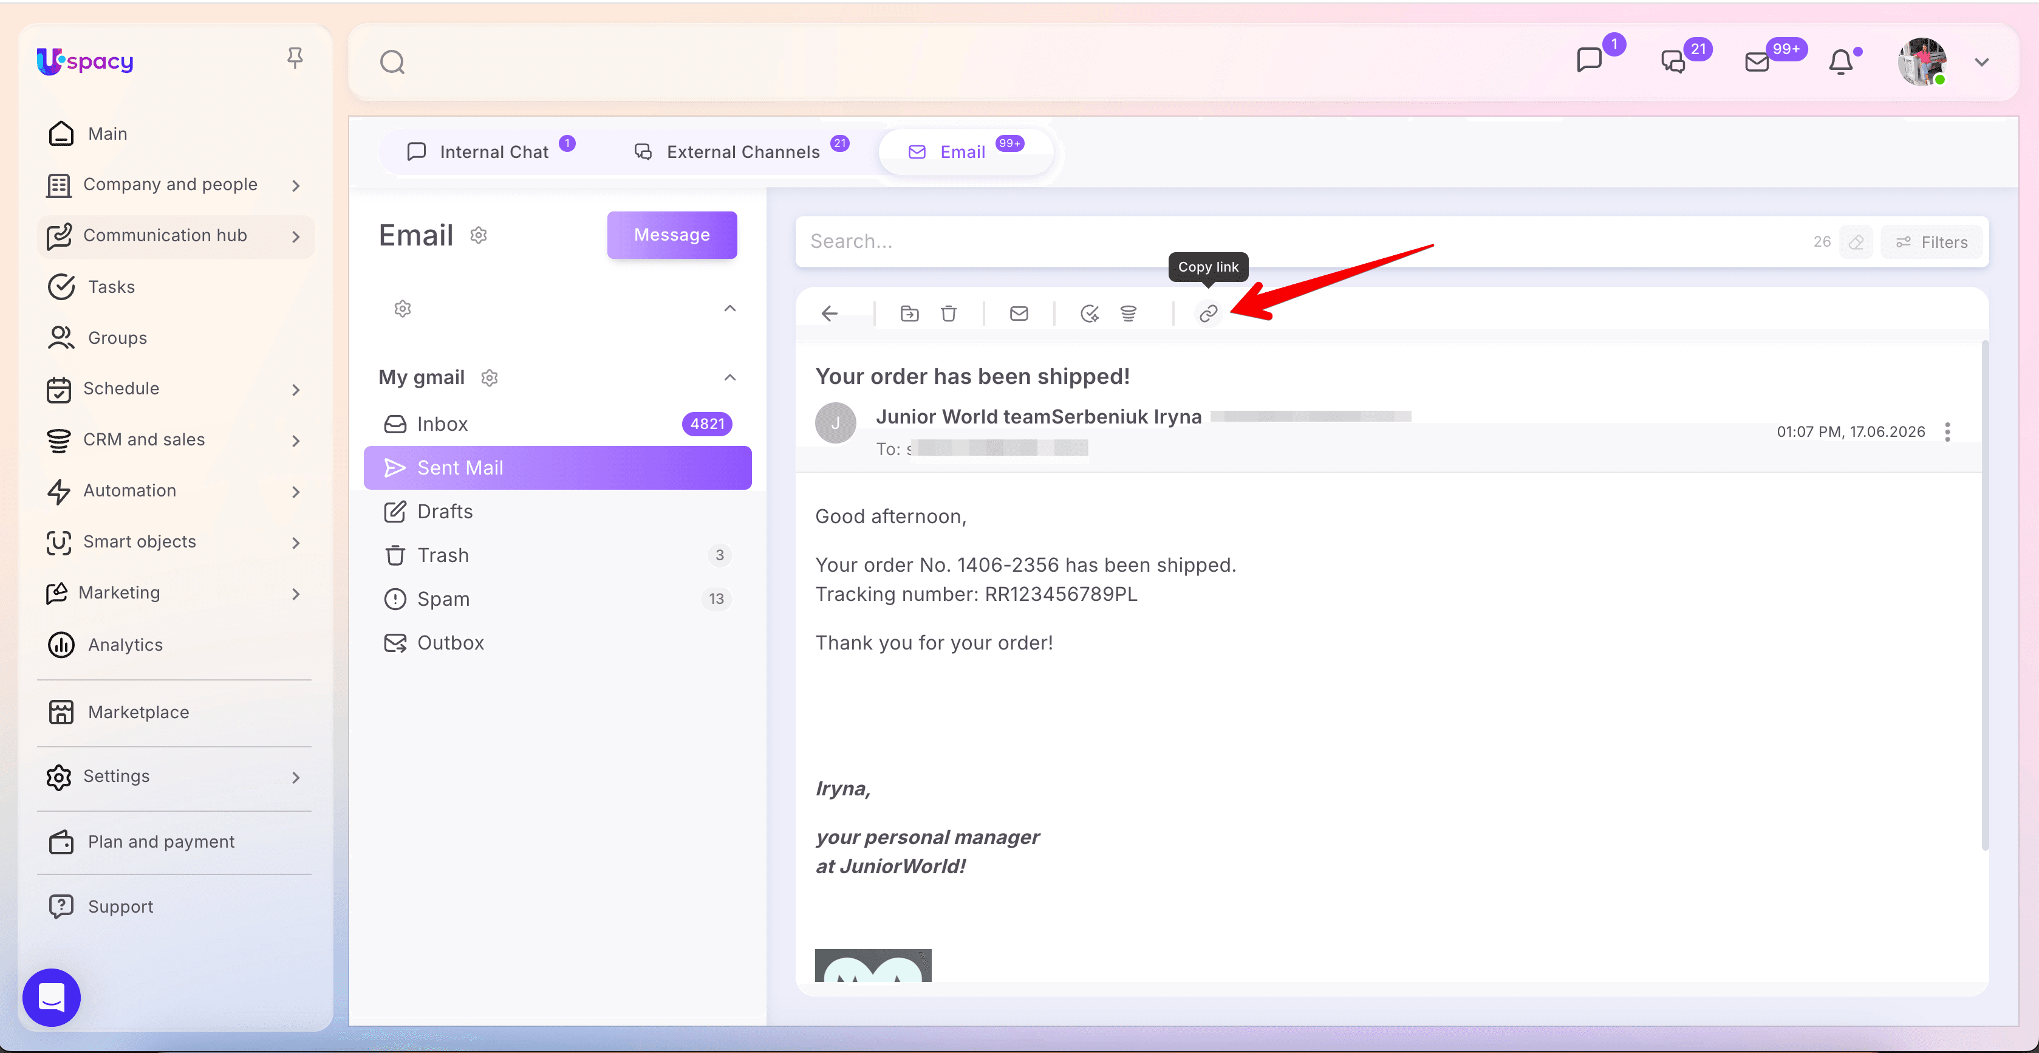2039x1053 pixels.
Task: Expand Company and people menu
Action: coord(175,185)
